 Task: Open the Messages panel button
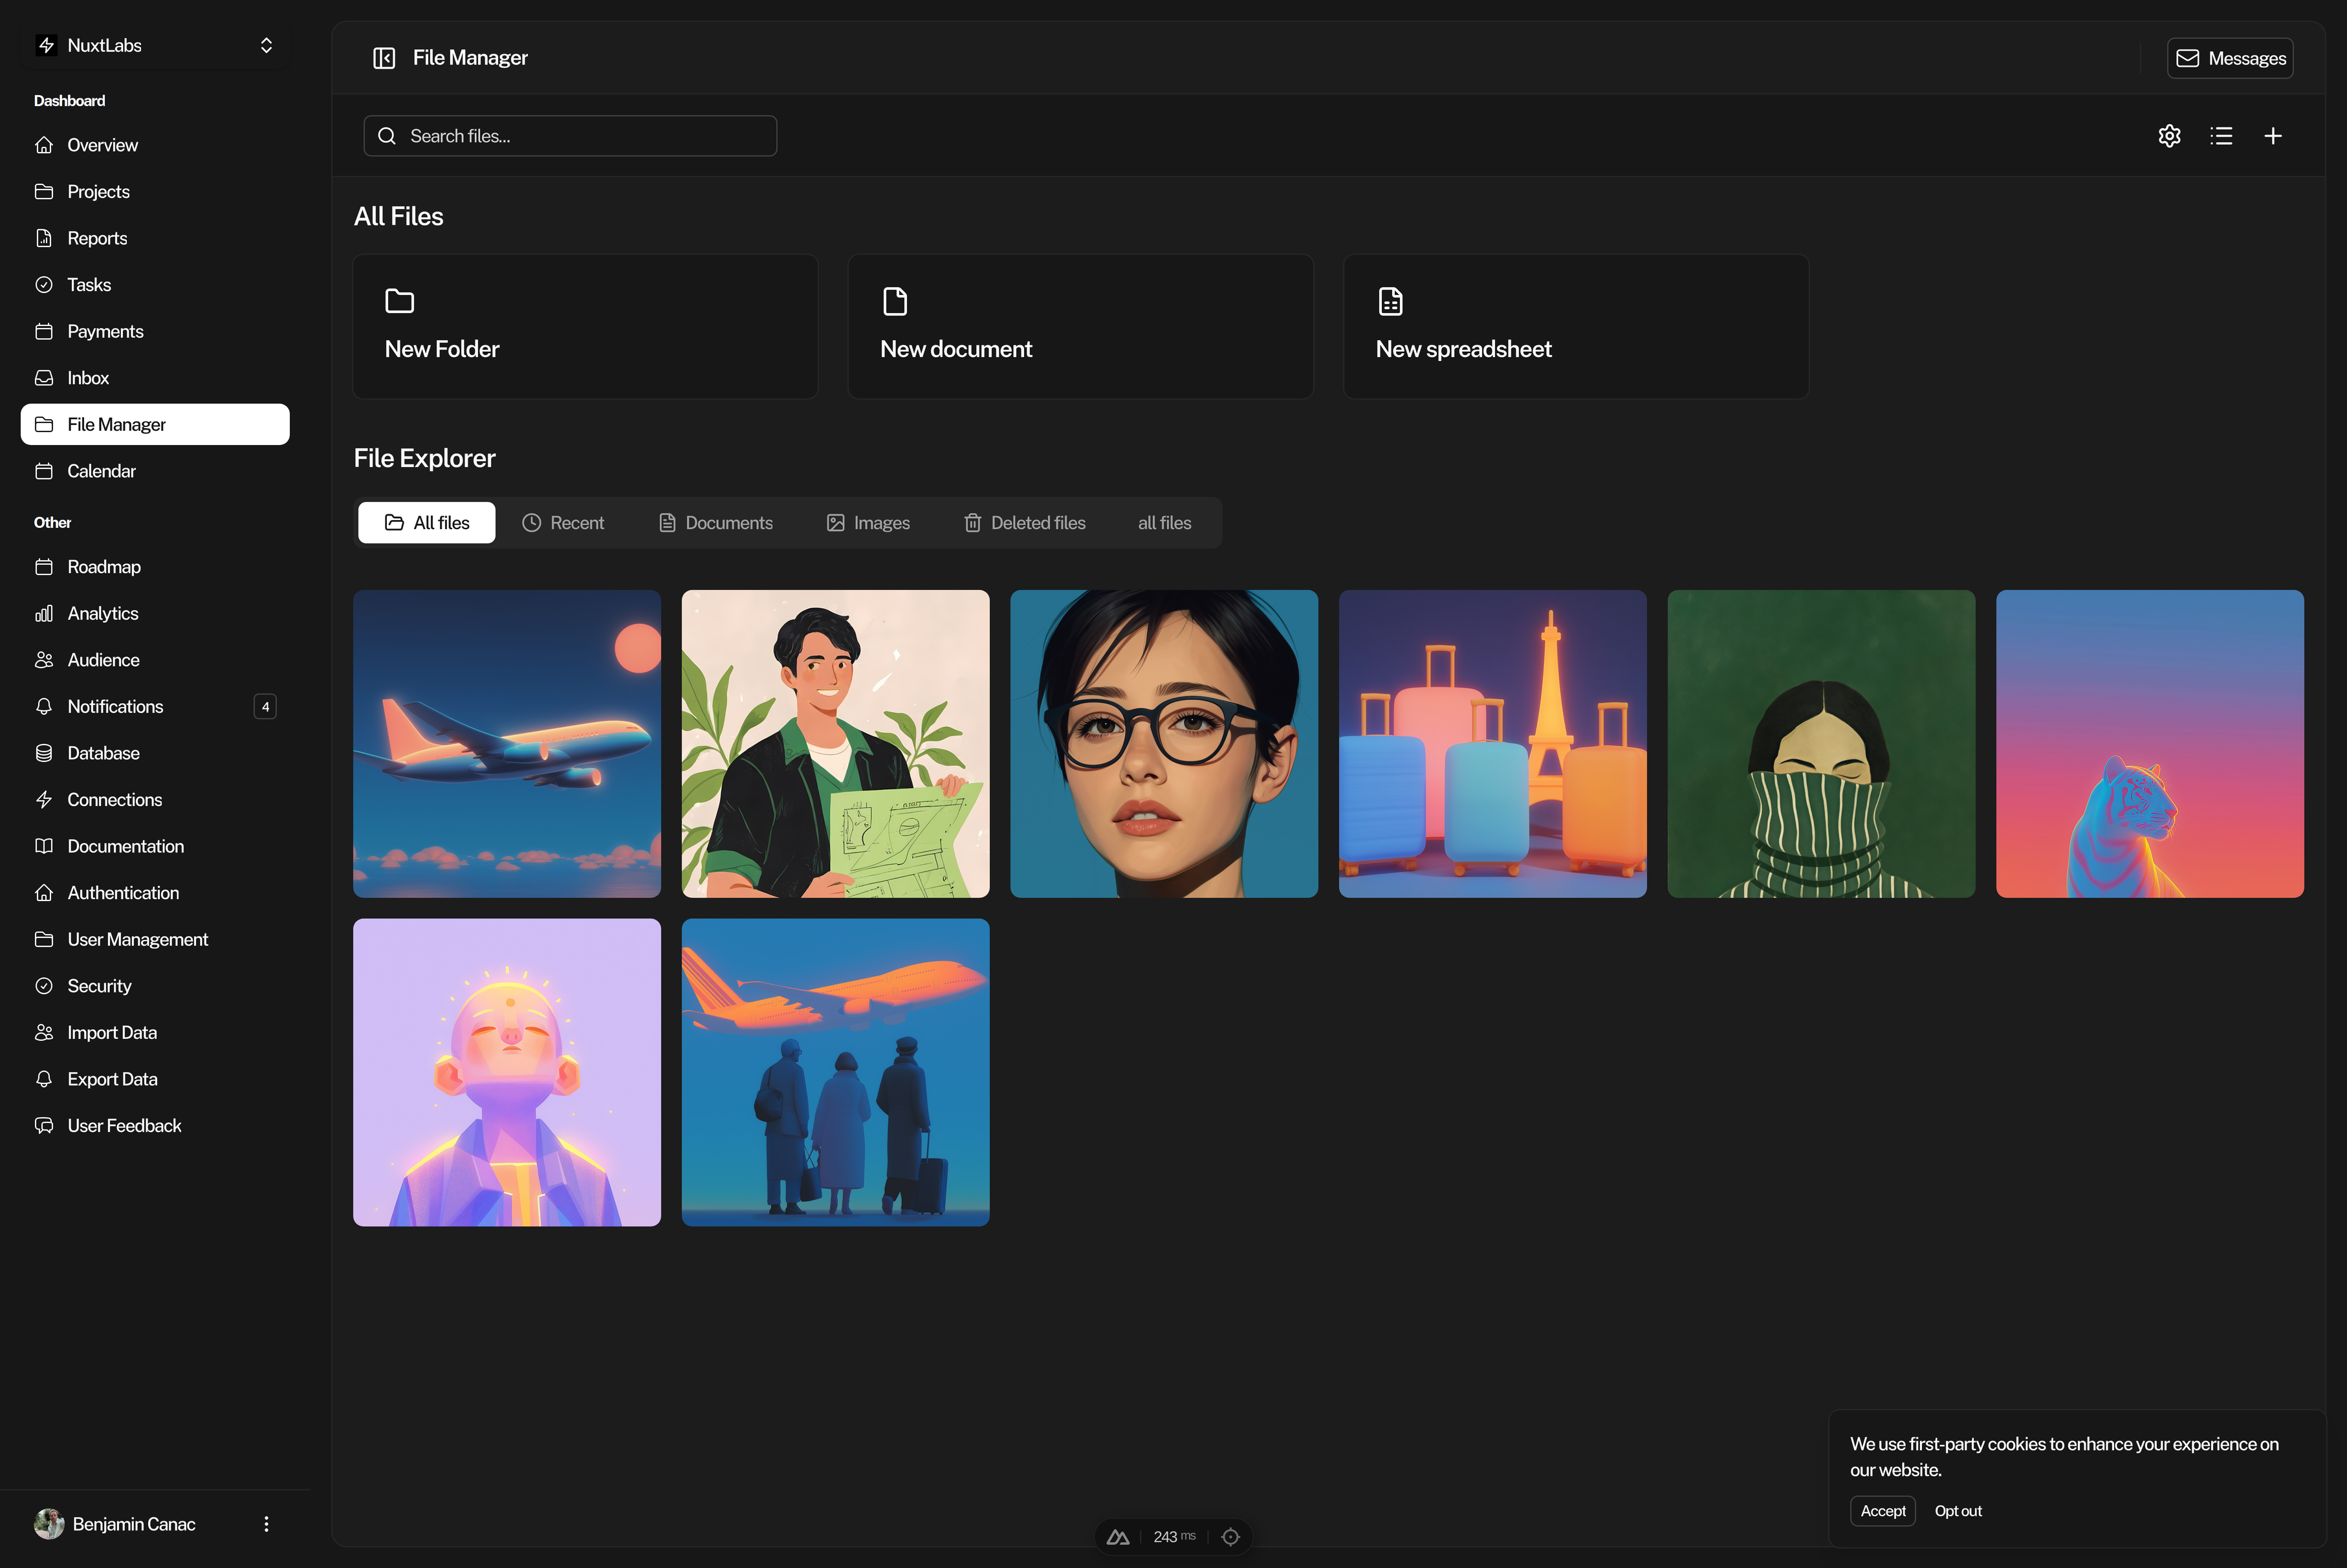coord(2230,58)
